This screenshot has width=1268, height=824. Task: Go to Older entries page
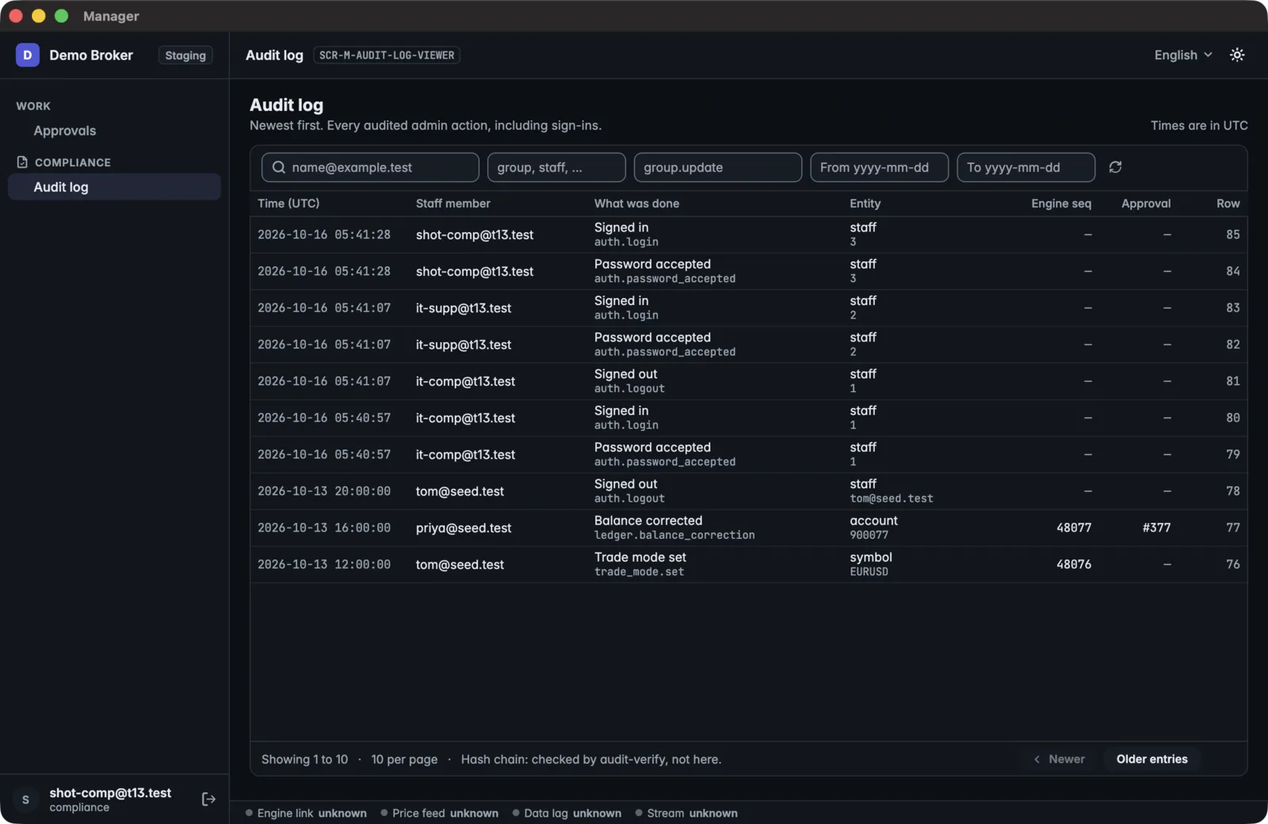click(1152, 759)
